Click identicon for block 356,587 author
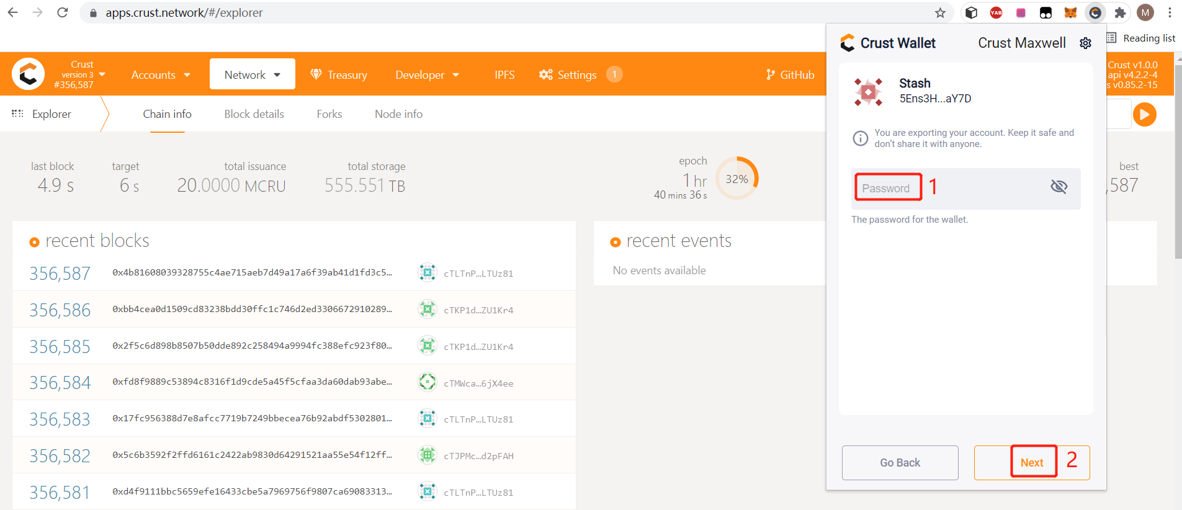Screen dimensions: 1182x510 [428, 272]
